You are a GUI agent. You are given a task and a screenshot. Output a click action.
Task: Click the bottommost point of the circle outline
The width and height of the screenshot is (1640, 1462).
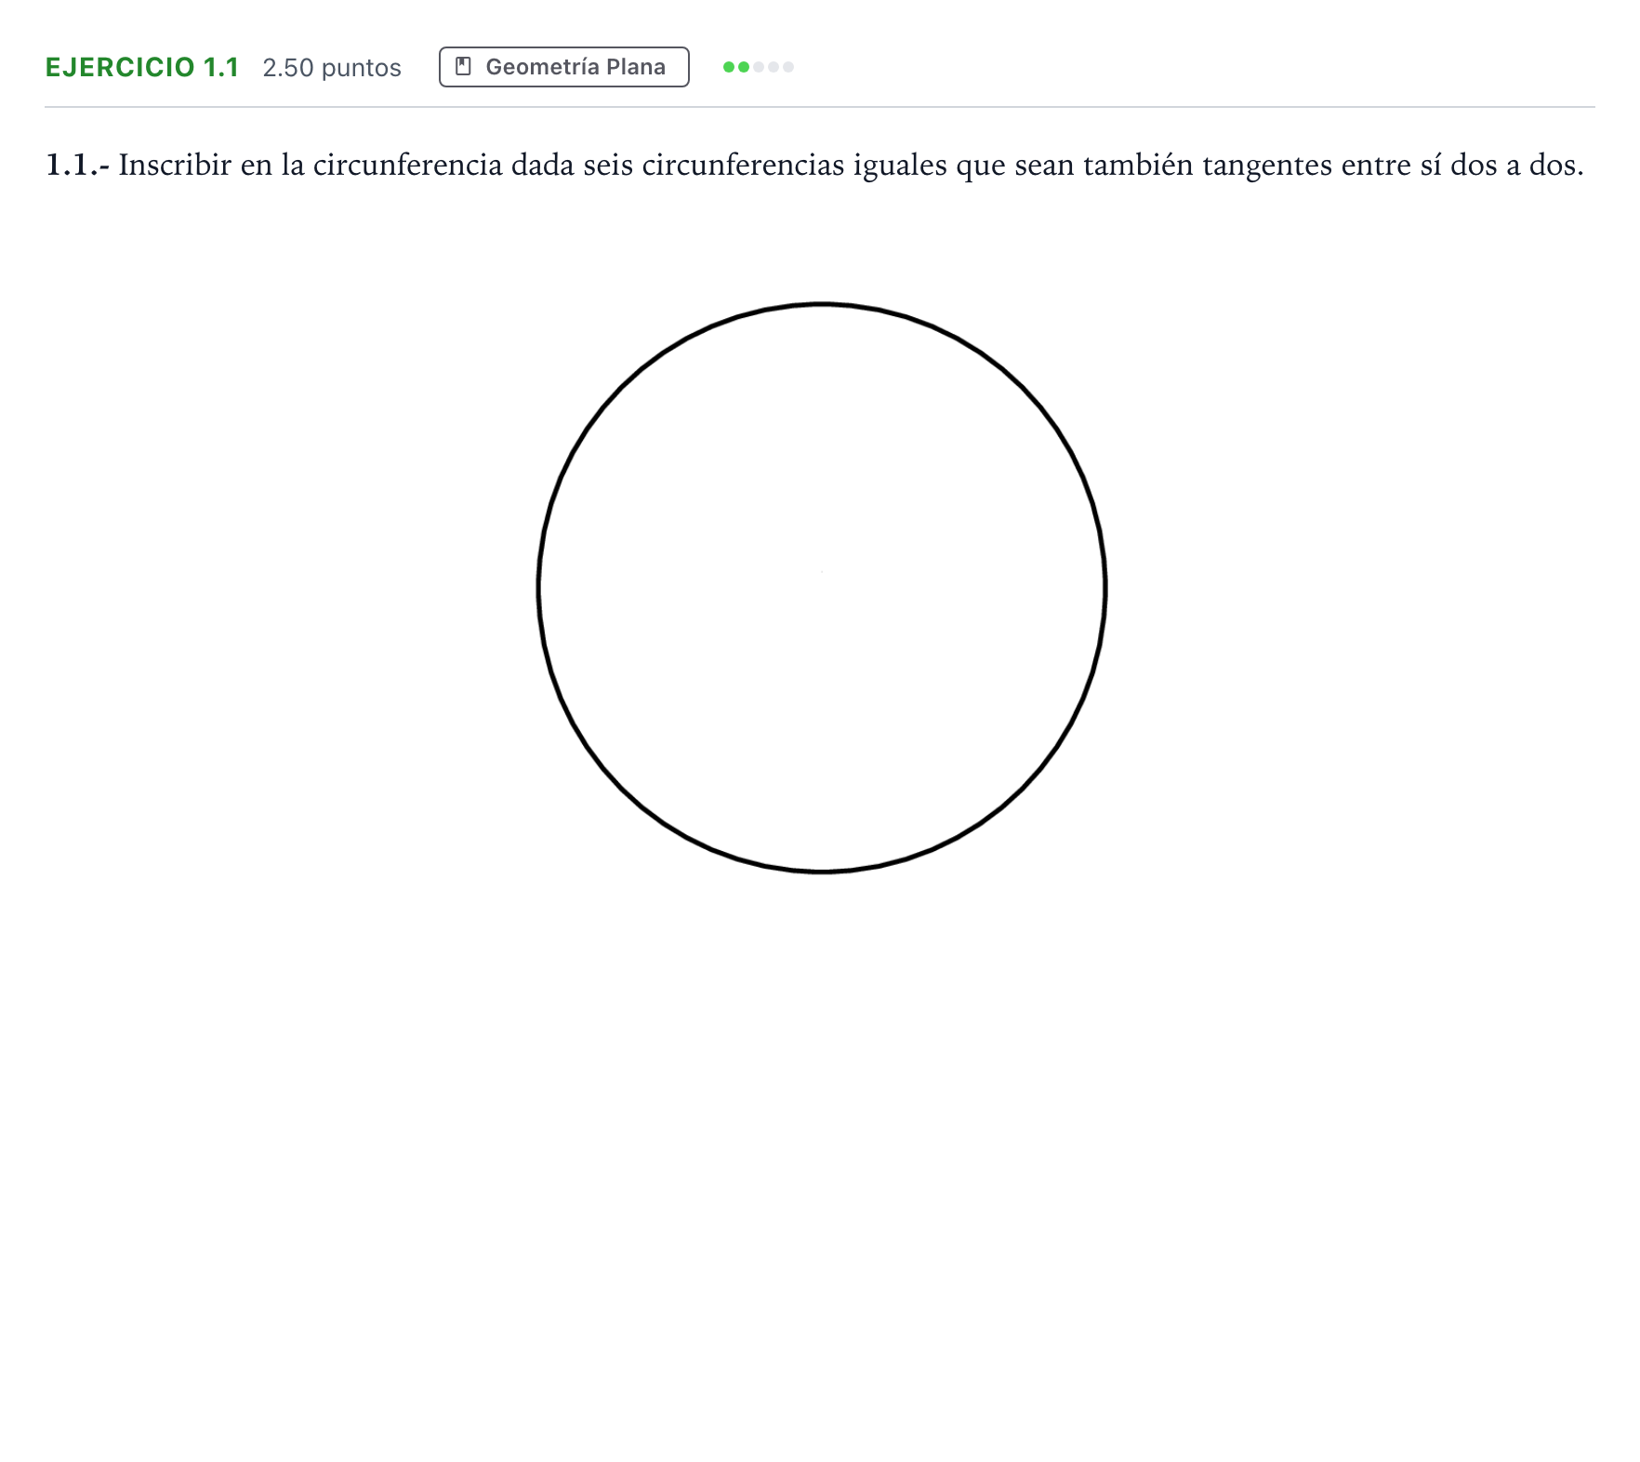point(822,871)
